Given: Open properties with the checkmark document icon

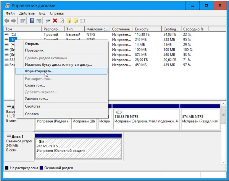Looking at the screenshot, I should coord(62,21).
